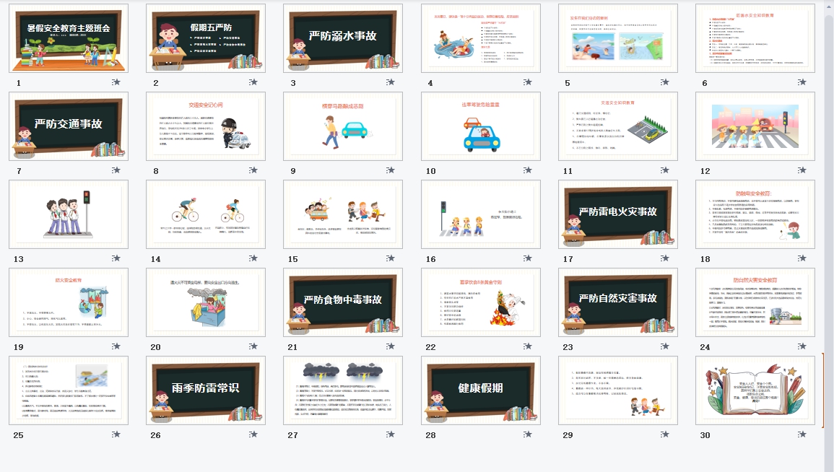Click the star icon under slide 1
This screenshot has width=834, height=472.
[x=116, y=82]
